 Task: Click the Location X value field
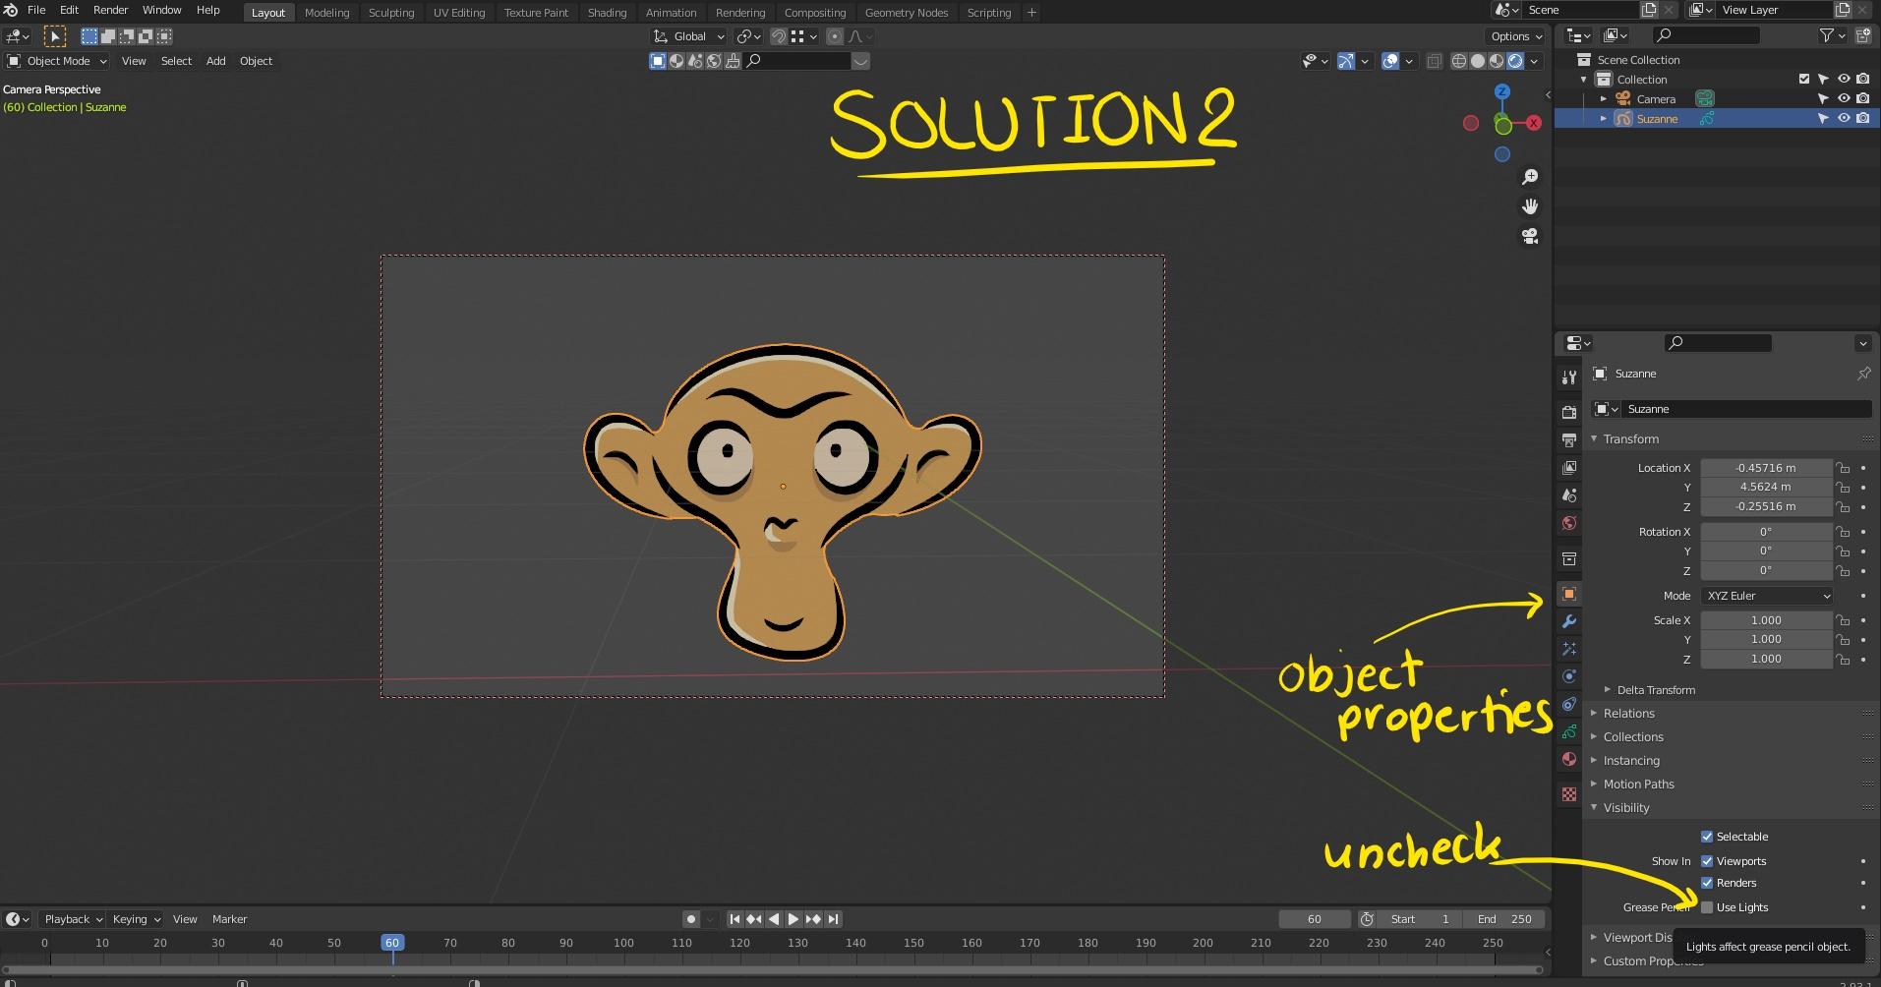tap(1766, 468)
